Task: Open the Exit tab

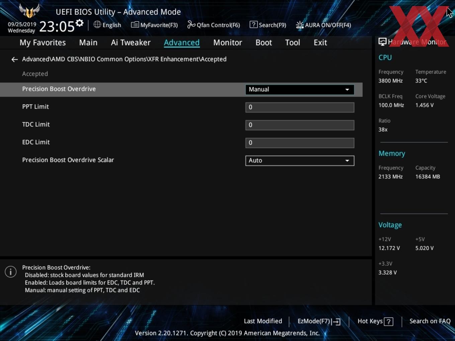Action: point(320,43)
